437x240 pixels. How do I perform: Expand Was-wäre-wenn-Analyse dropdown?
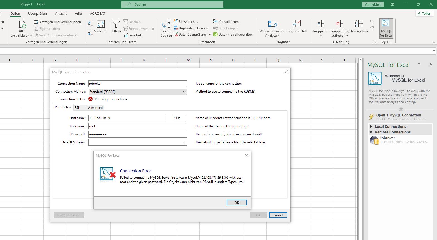click(272, 33)
